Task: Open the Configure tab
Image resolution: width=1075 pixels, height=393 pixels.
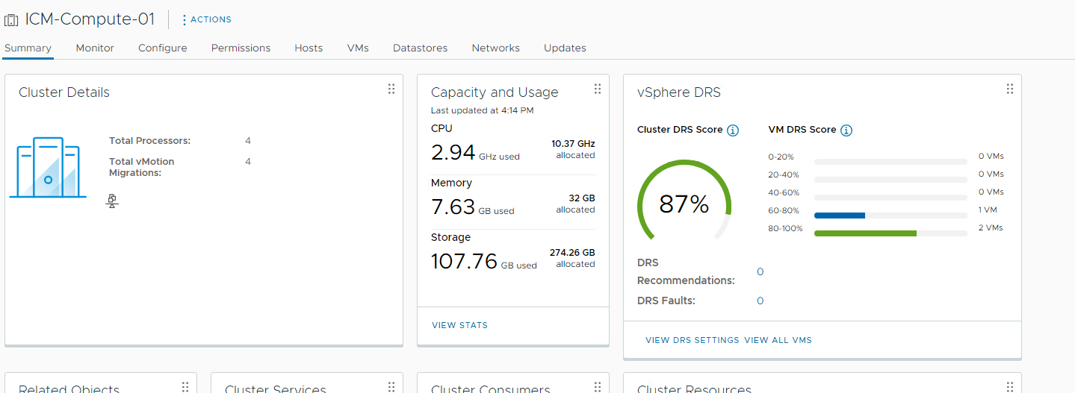Action: pyautogui.click(x=162, y=48)
